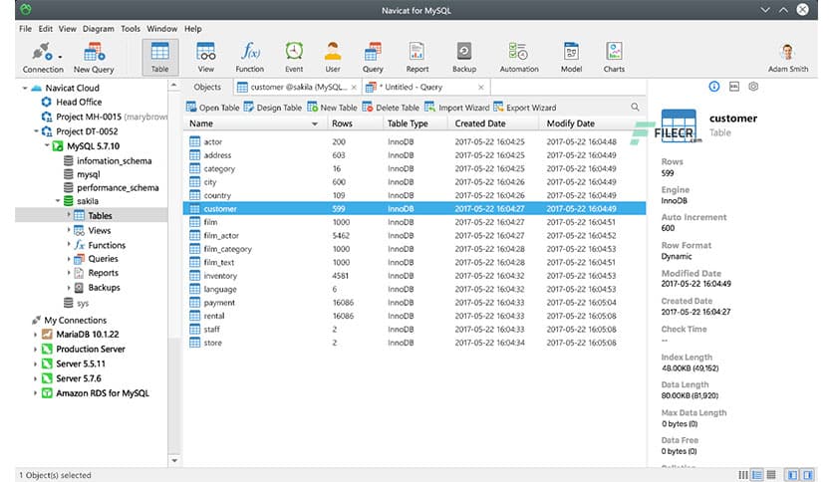
Task: Close the Untitled - Query tab
Action: point(481,87)
